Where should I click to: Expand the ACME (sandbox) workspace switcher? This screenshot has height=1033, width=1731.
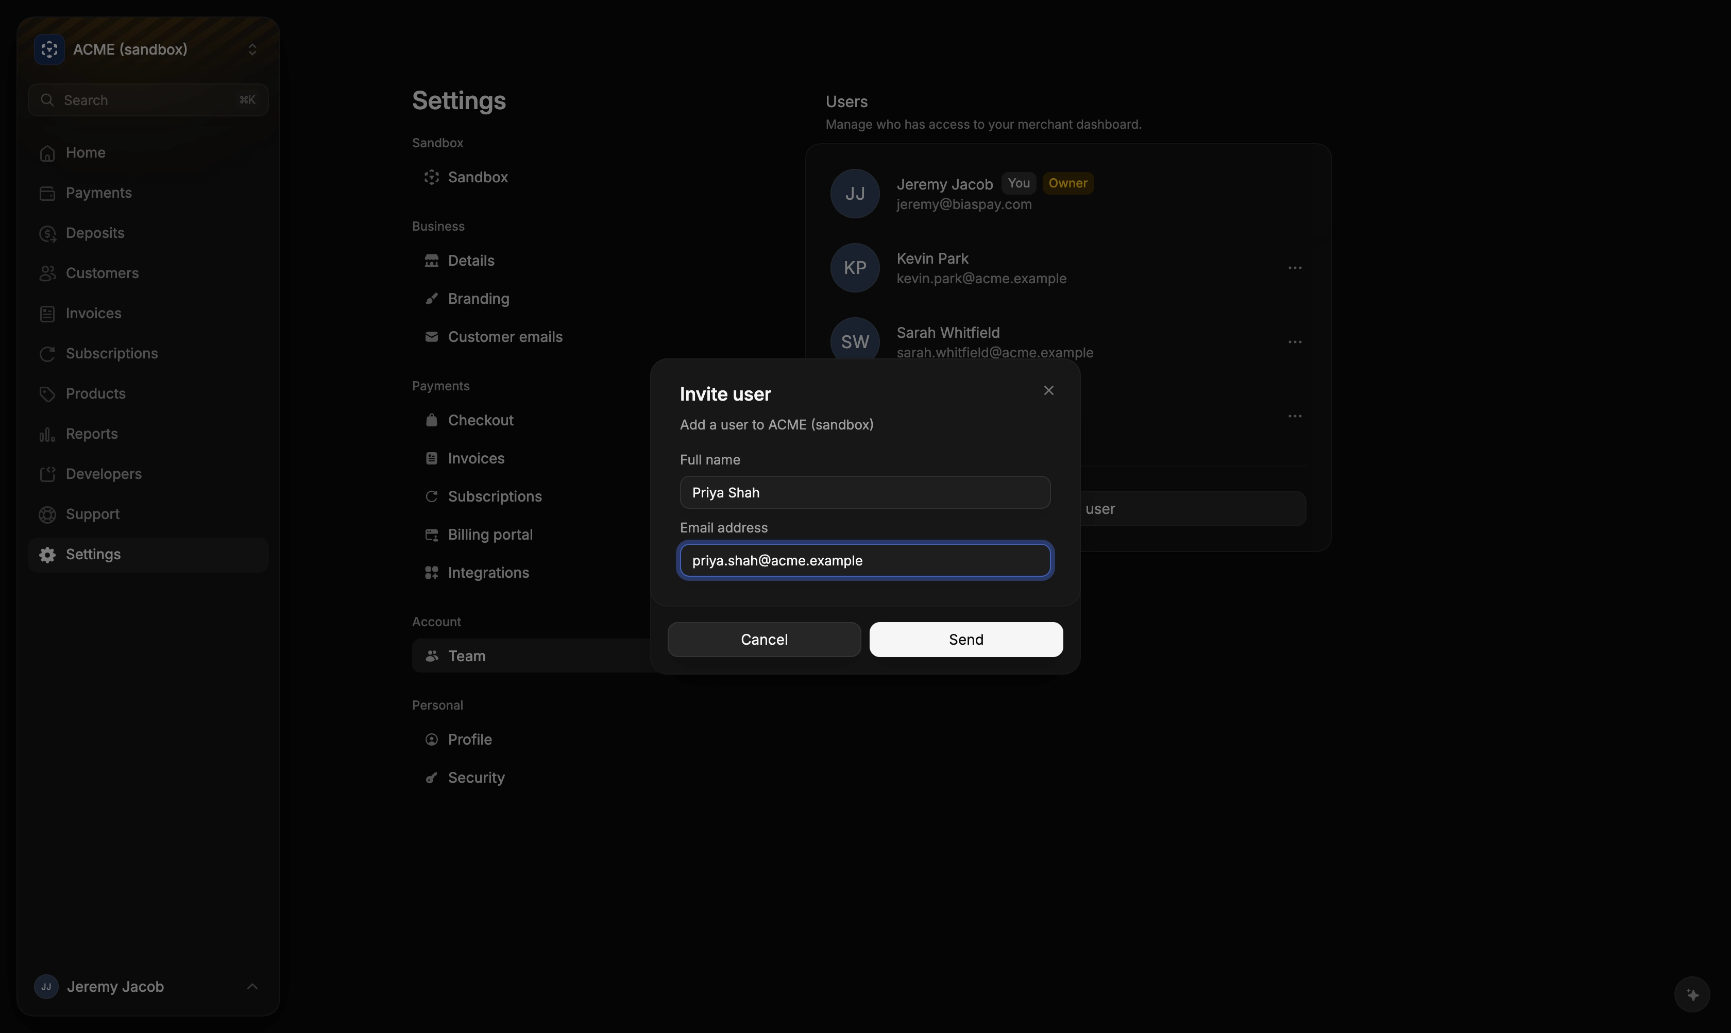tap(252, 49)
